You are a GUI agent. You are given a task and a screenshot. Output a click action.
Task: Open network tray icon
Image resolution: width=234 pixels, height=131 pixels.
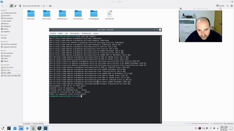click(x=211, y=128)
